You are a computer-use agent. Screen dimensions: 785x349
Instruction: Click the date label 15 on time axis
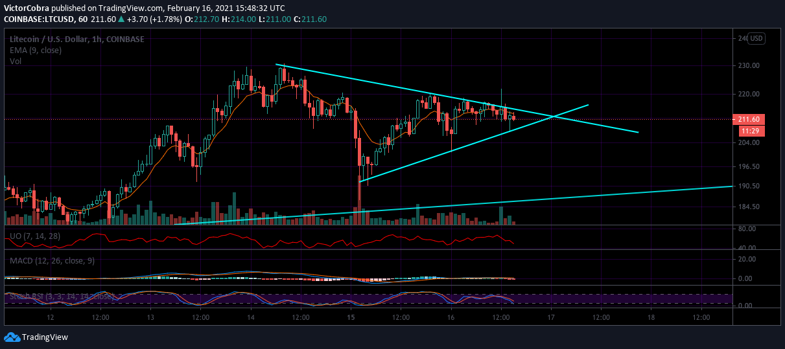[351, 319]
